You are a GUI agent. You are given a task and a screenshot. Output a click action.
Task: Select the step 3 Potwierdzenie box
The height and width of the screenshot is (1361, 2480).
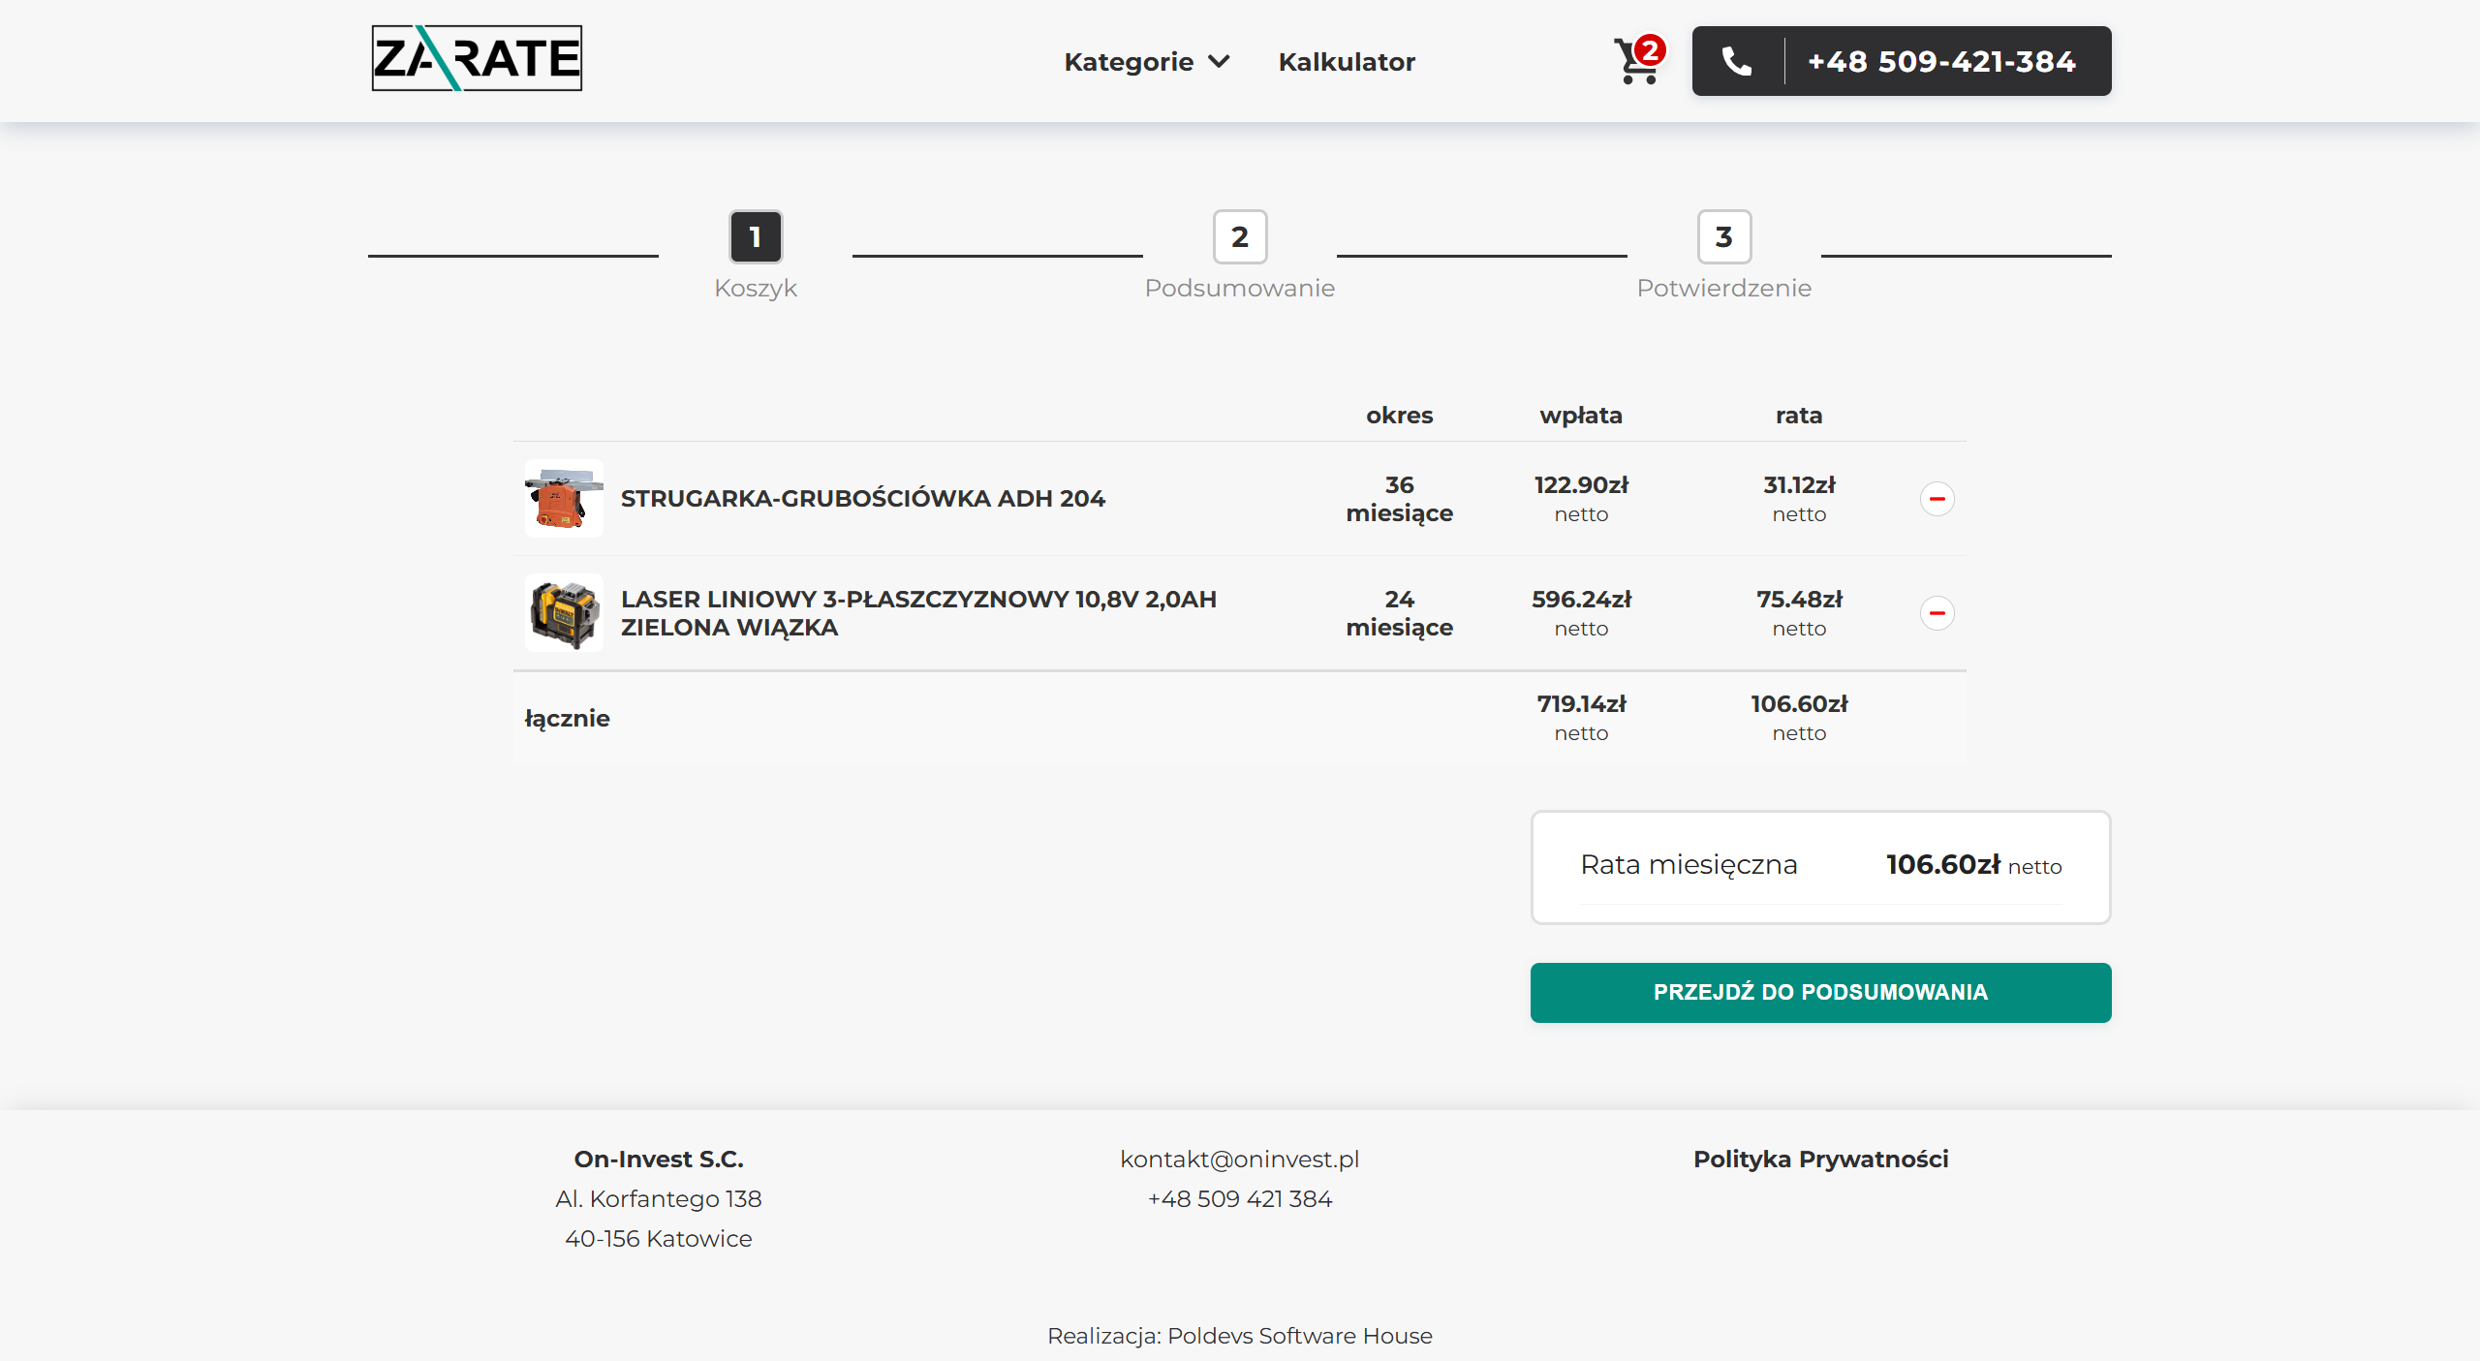coord(1724,236)
